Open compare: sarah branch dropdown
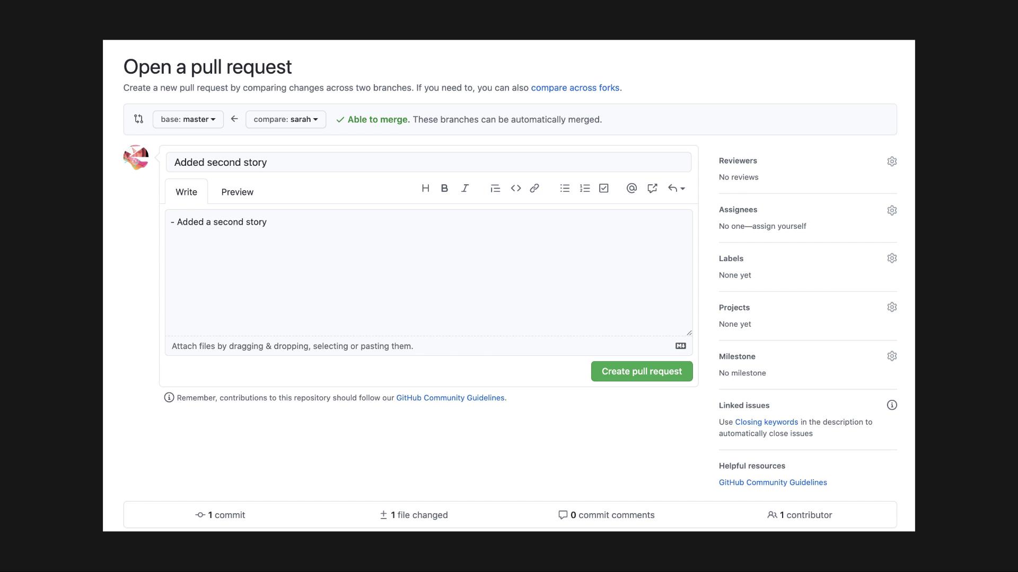 [x=285, y=119]
